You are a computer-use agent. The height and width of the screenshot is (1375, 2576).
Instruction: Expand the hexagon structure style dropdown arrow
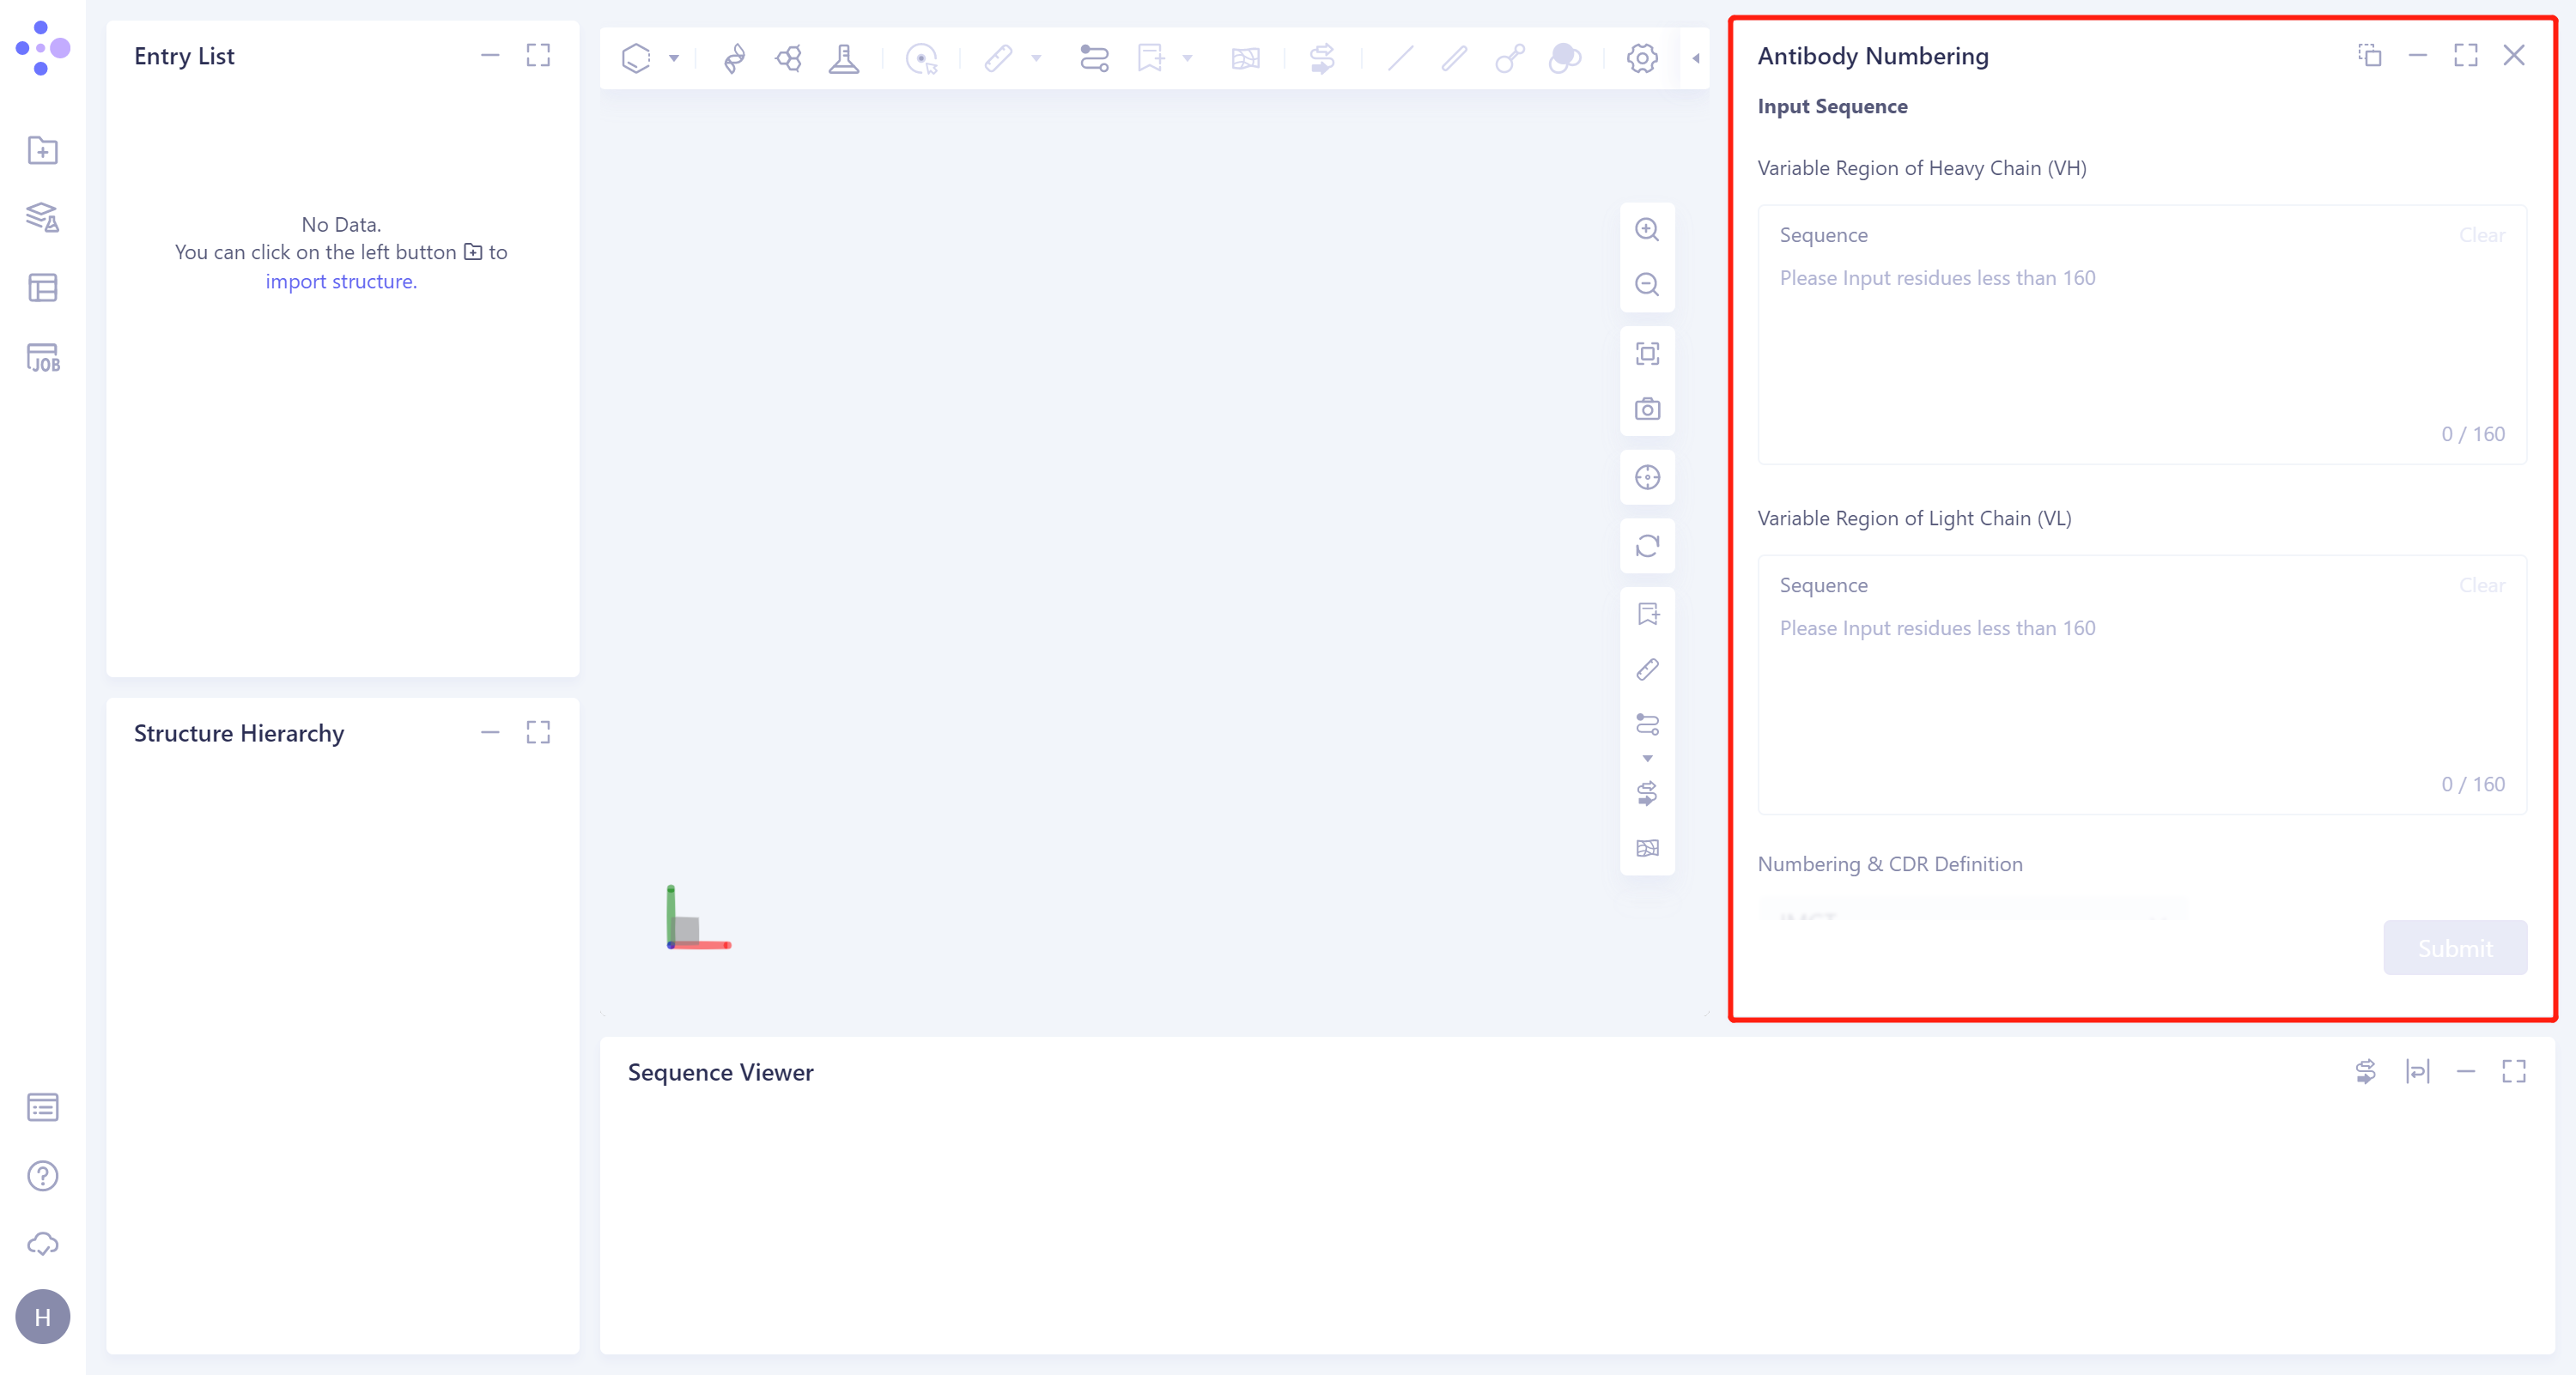(674, 58)
